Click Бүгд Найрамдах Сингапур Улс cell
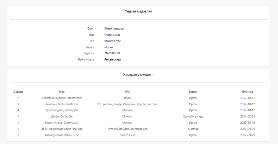 (127, 129)
